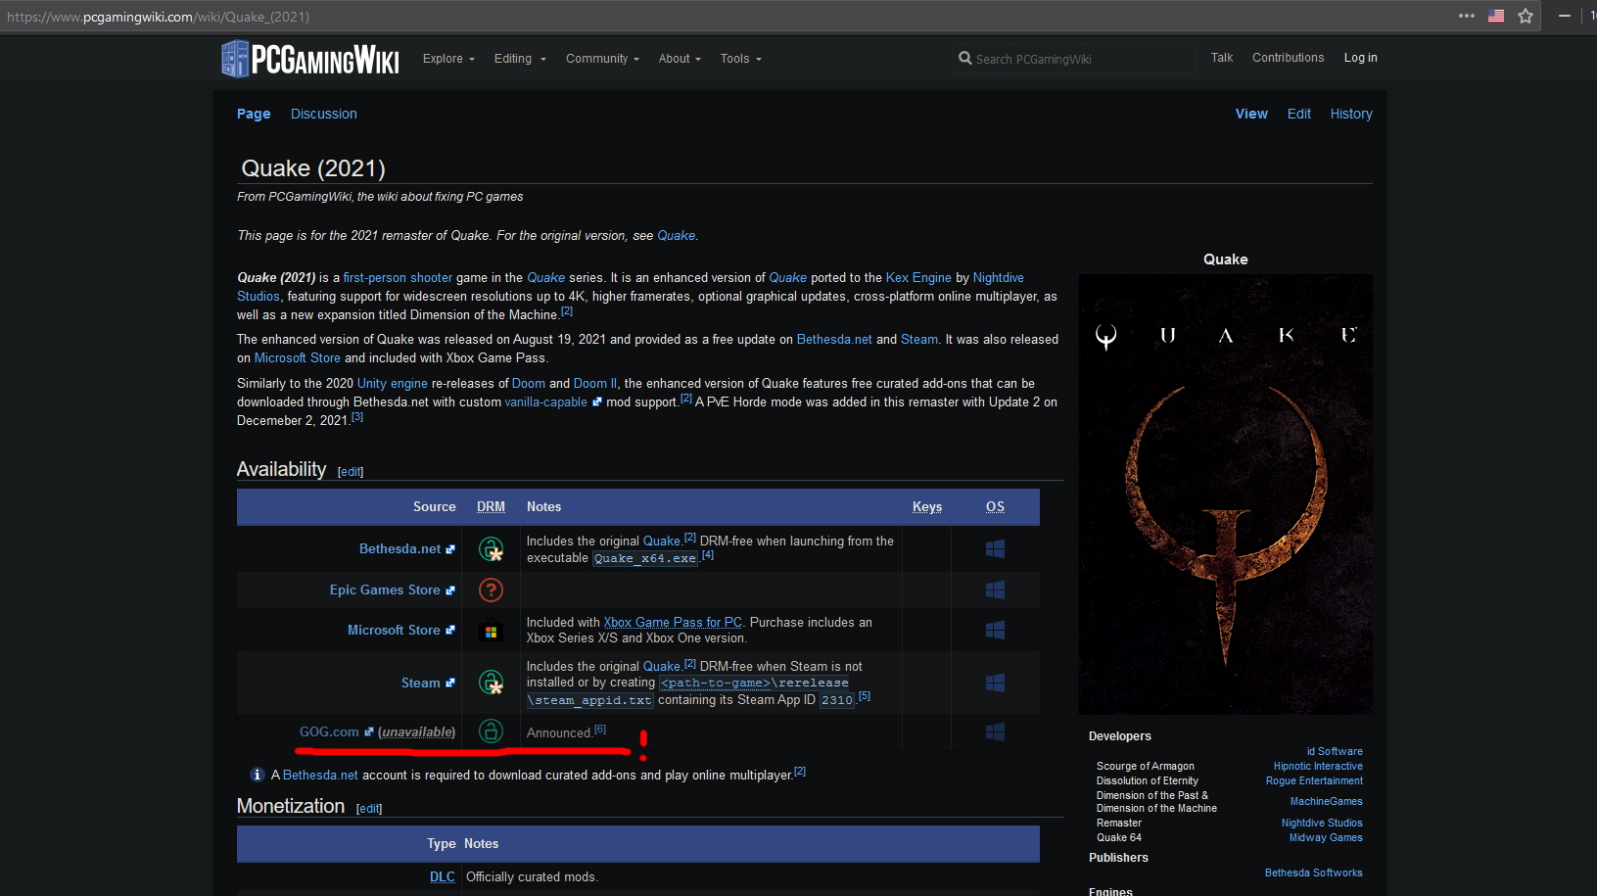1597x896 pixels.
Task: Open the GOG.com source link
Action: pyautogui.click(x=329, y=731)
